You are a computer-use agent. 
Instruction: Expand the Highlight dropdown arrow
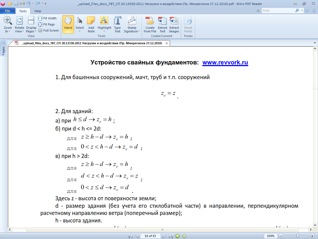pos(104,31)
